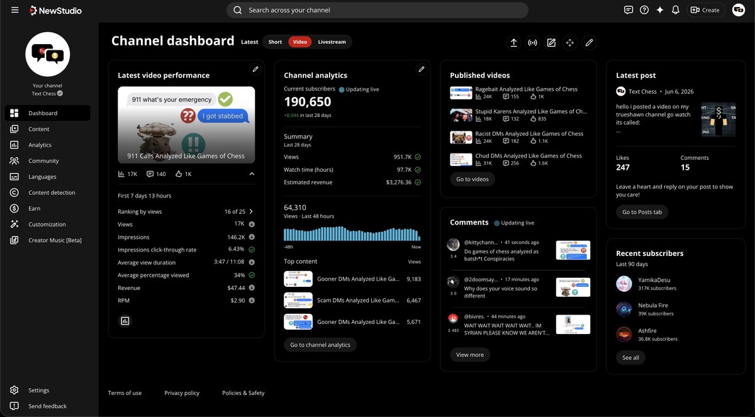
Task: Click See all subscribers button
Action: tap(630, 357)
